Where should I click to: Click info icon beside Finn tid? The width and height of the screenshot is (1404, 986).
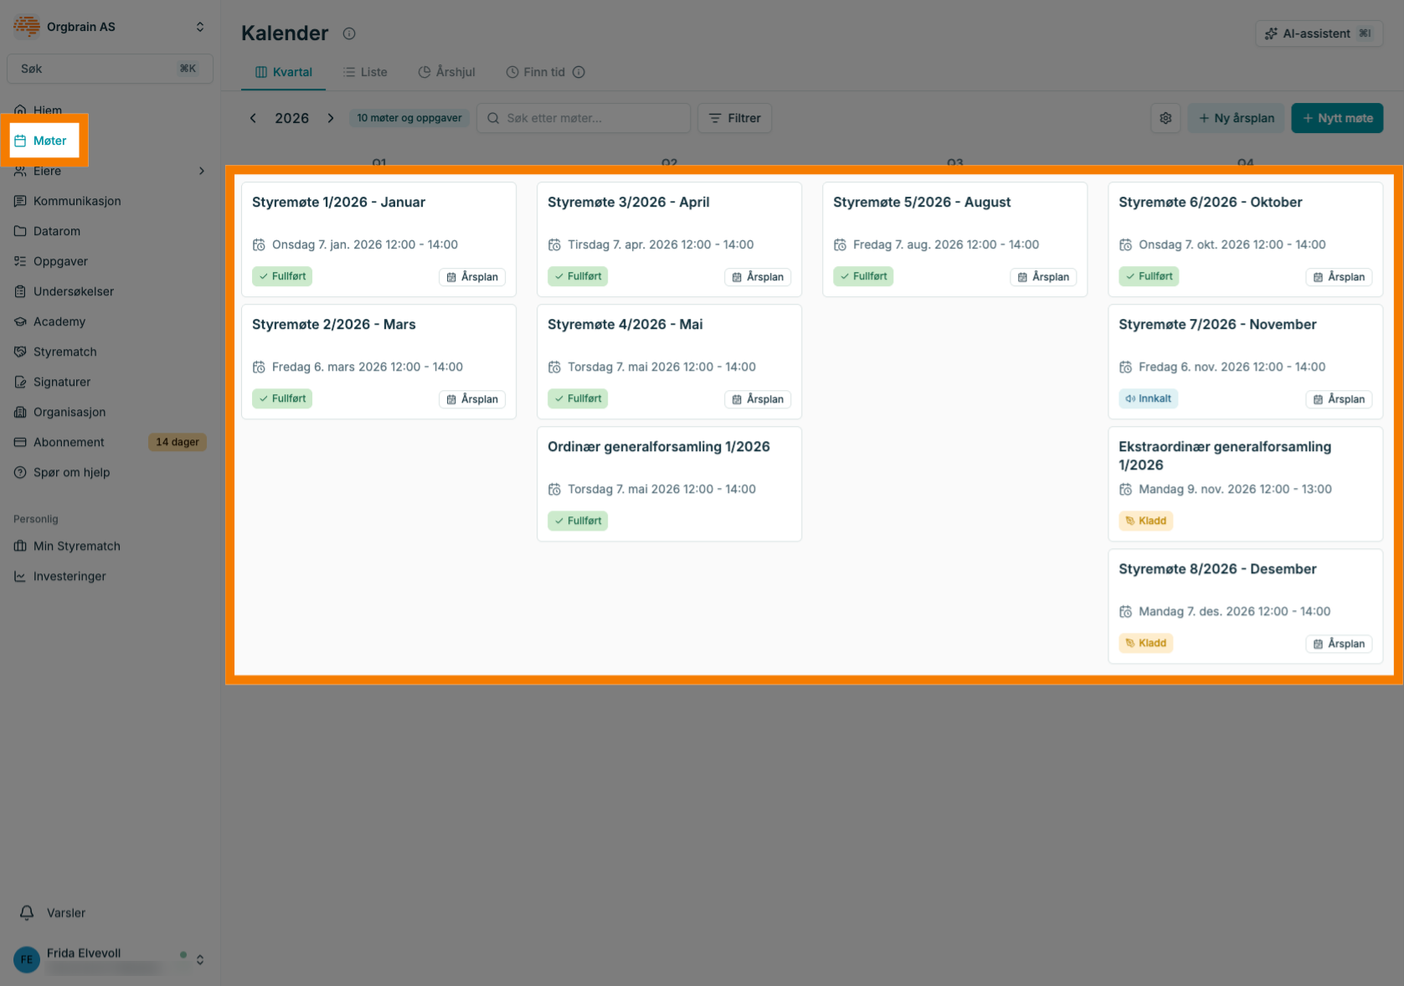pos(579,72)
